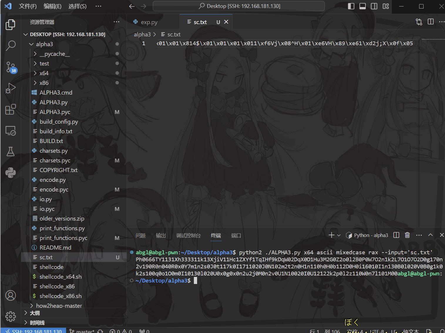Open ALPHA3.py in file explorer
445x333 pixels.
pyautogui.click(x=53, y=102)
